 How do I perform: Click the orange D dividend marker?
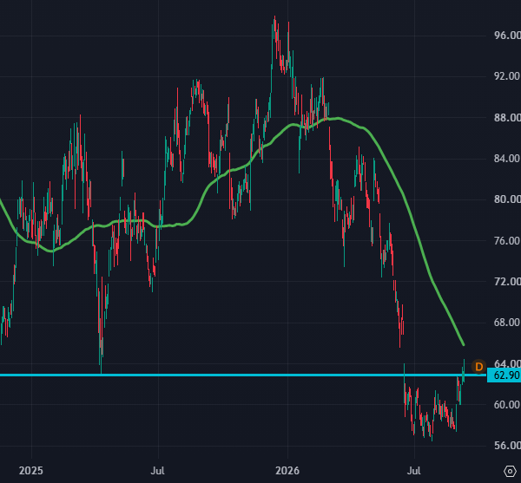[x=478, y=367]
